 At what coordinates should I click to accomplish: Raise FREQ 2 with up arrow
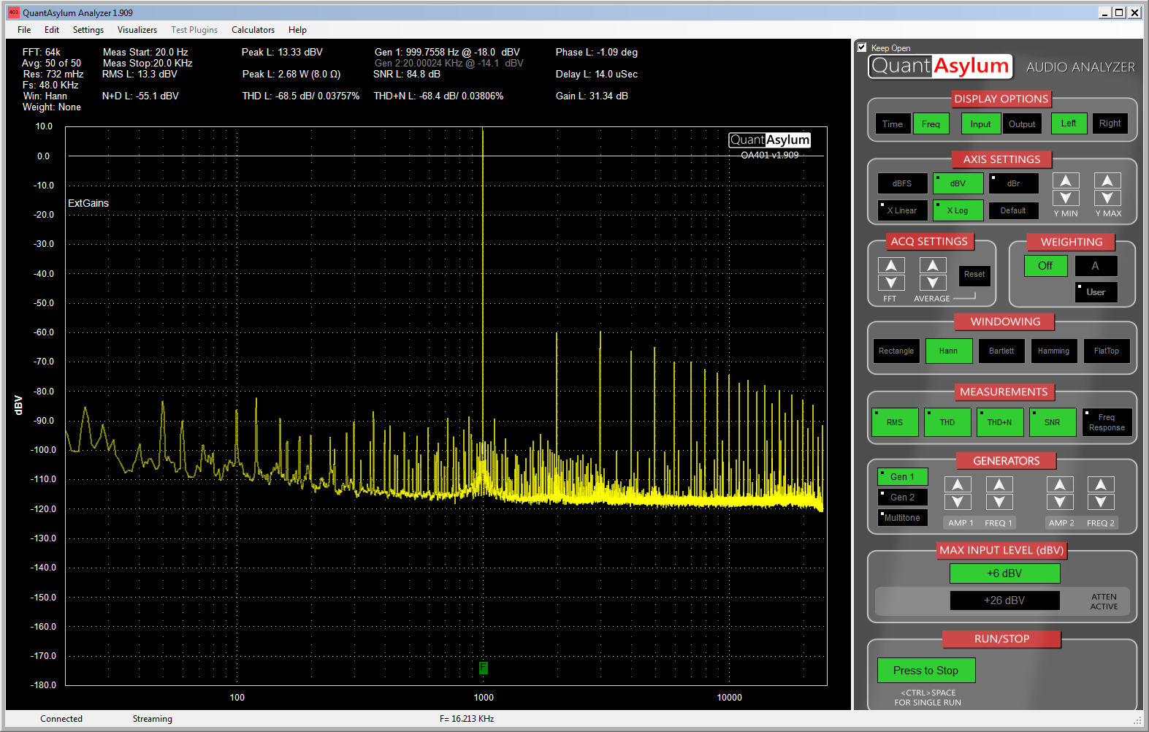pos(1101,484)
